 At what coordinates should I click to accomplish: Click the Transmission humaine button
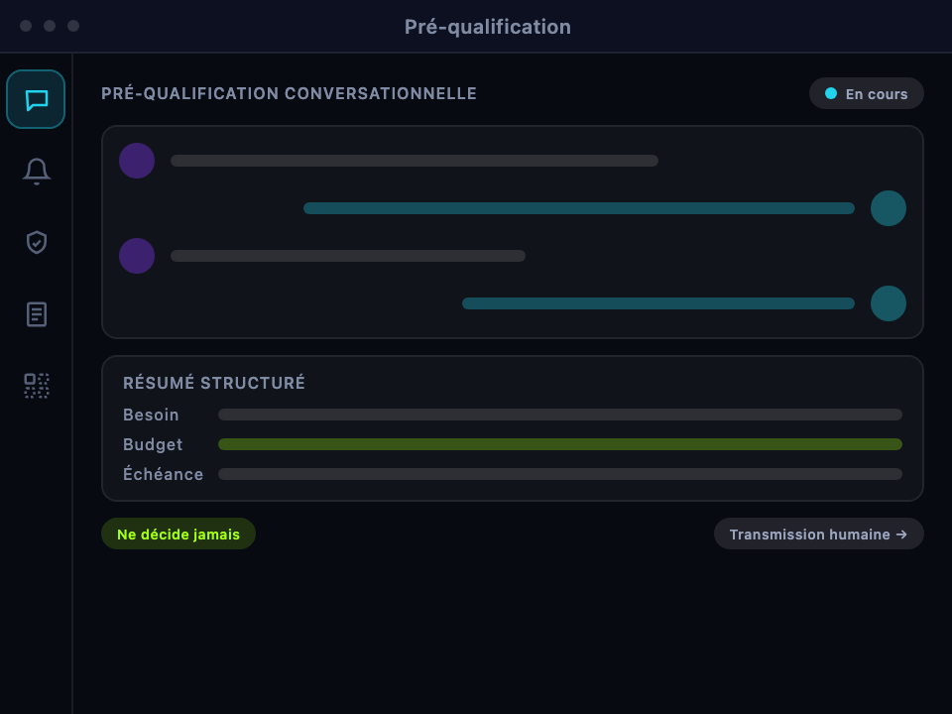pos(818,535)
